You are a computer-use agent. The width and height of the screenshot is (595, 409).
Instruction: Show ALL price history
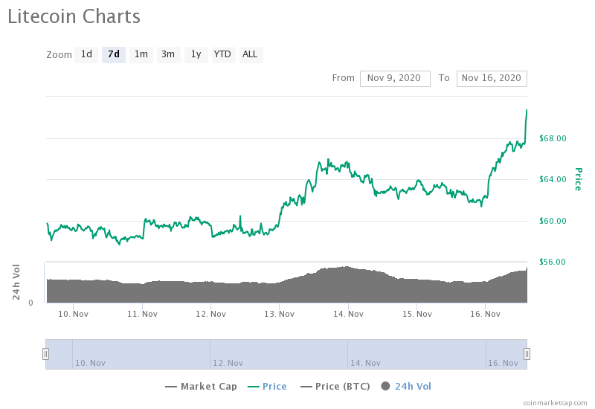pyautogui.click(x=251, y=54)
